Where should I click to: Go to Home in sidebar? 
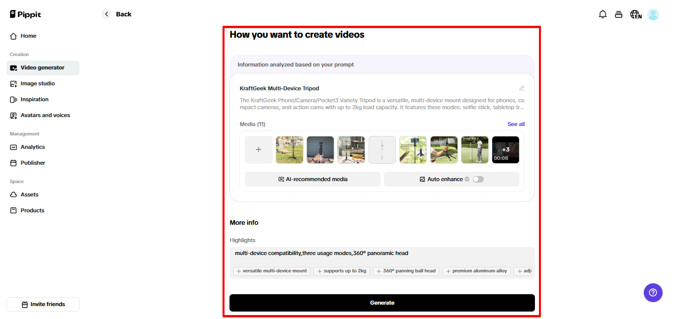click(43, 36)
